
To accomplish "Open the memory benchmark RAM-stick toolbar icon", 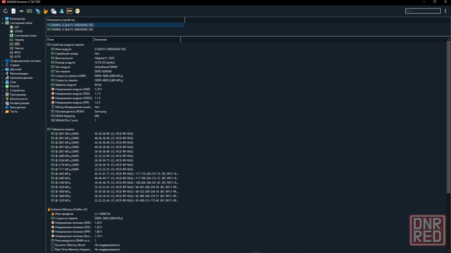I will [29, 11].
